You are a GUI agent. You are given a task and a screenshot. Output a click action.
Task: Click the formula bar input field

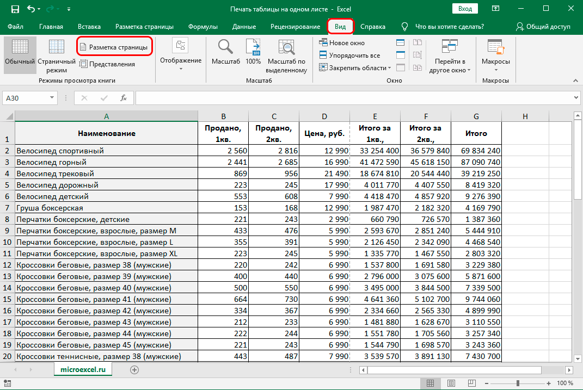click(354, 98)
